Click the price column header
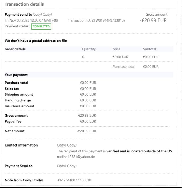182x188 pixels. tap(116, 49)
